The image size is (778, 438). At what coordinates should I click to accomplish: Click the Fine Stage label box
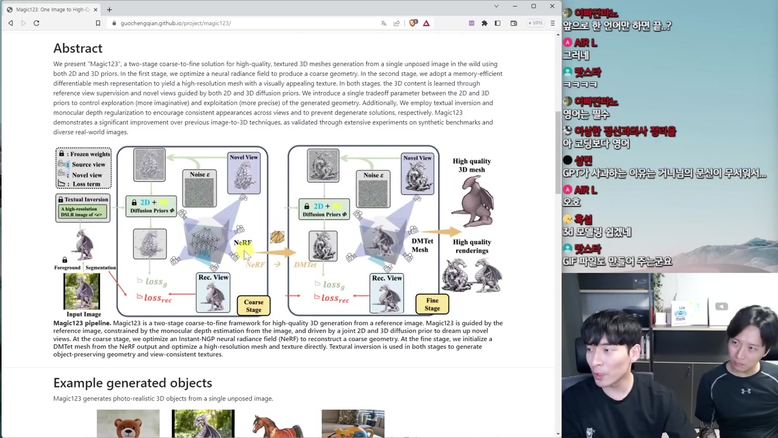click(x=432, y=304)
